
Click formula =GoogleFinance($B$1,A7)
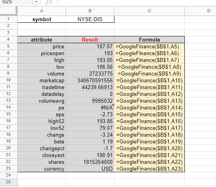coord(149,60)
